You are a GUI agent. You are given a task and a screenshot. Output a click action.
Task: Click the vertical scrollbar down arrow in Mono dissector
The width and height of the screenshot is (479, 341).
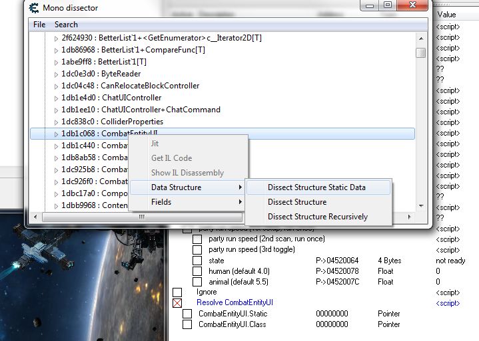tap(420, 206)
